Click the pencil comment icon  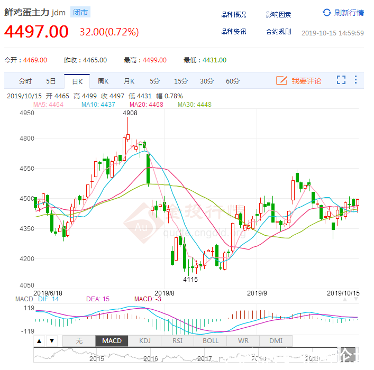[281, 81]
